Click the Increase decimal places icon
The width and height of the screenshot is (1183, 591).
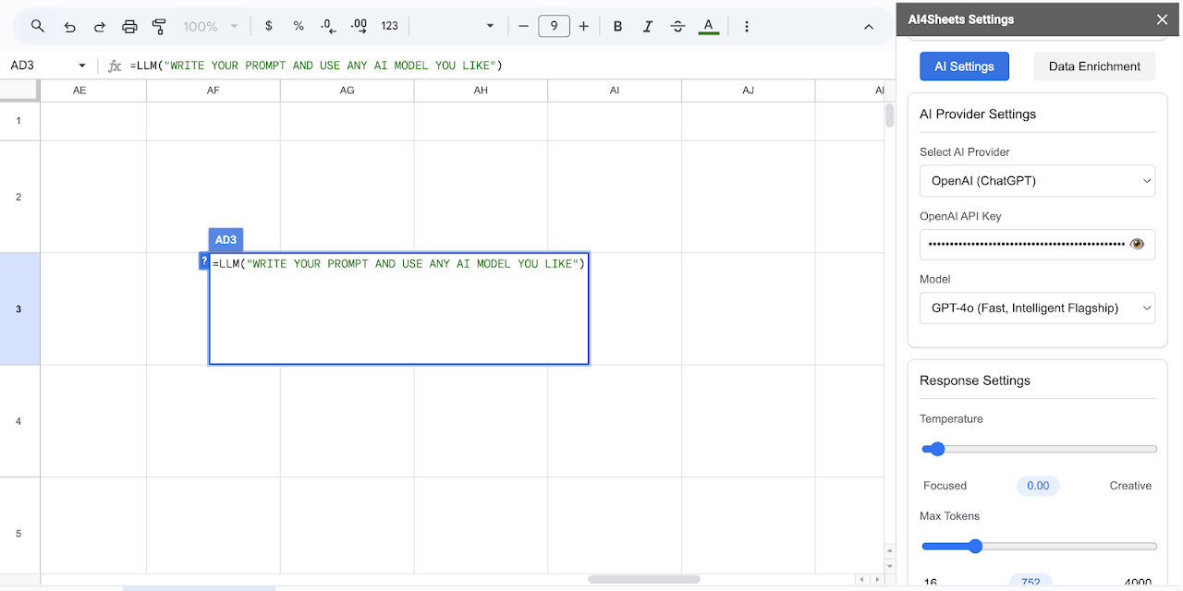pyautogui.click(x=360, y=26)
